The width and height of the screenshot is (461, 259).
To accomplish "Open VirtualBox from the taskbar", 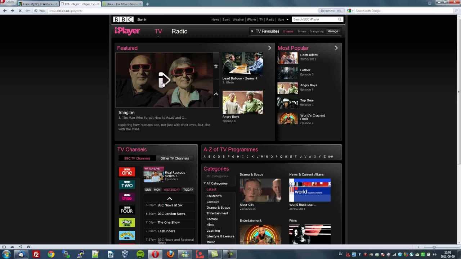I will coord(125,254).
